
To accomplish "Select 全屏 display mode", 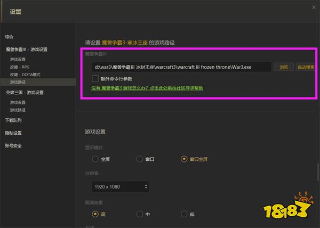I will coord(95,159).
